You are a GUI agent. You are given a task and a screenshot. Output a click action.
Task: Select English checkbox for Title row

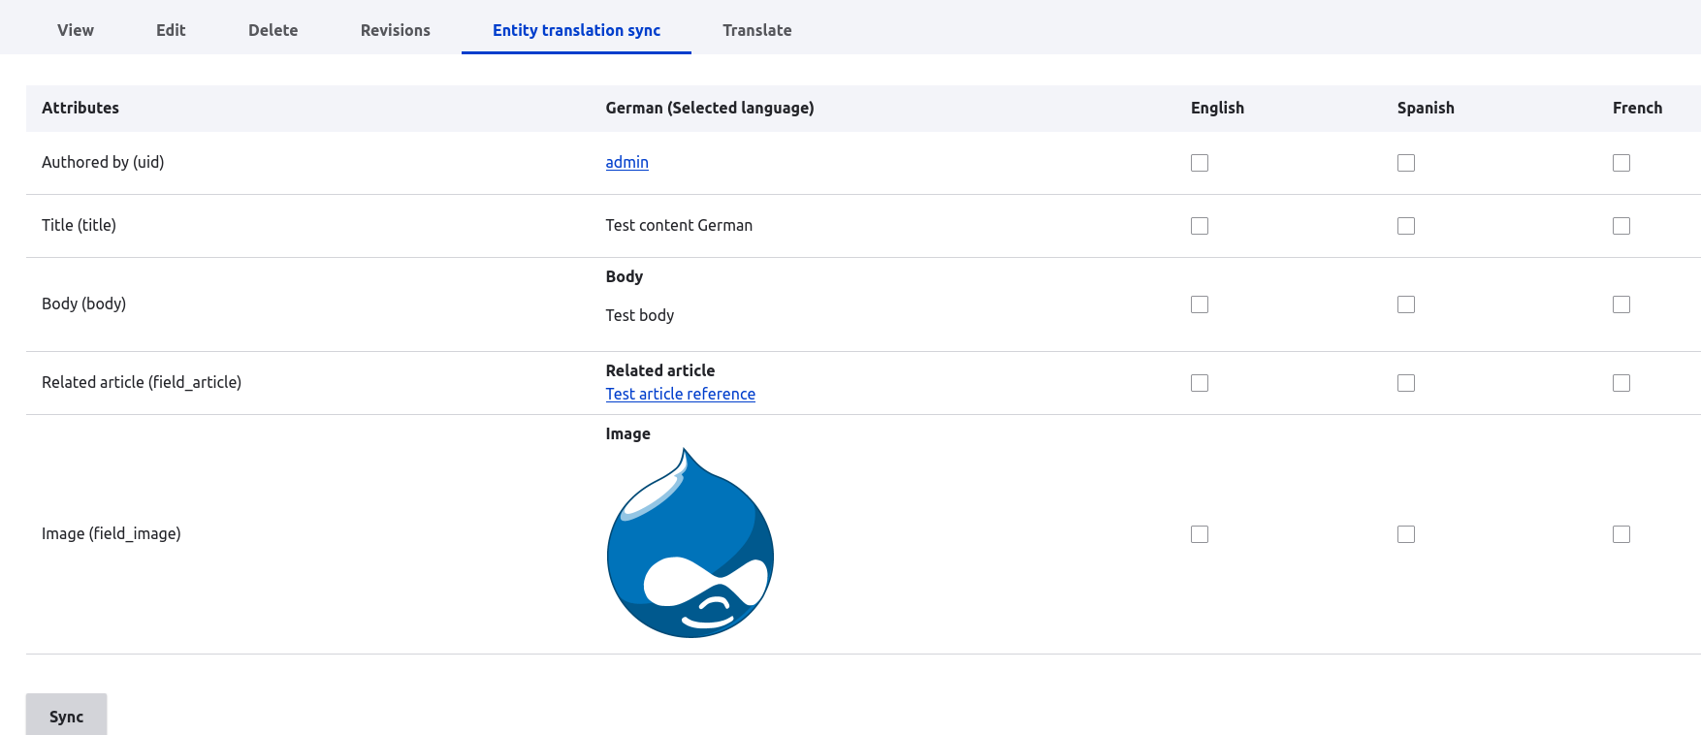click(x=1200, y=226)
